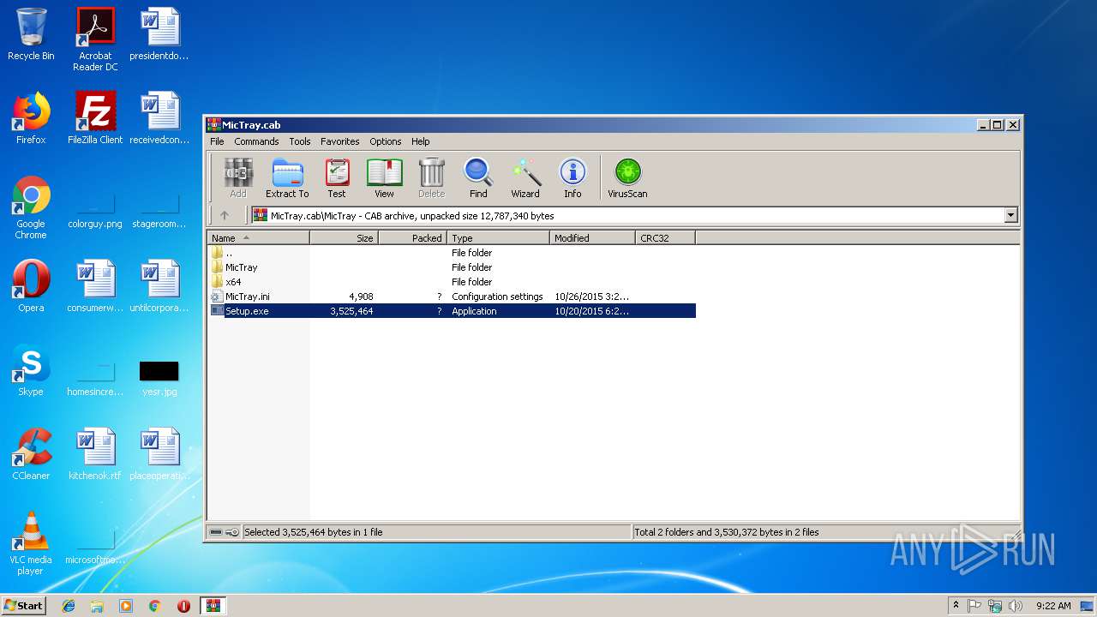The height and width of the screenshot is (617, 1097).
Task: Open the View toolbar icon
Action: click(x=384, y=178)
